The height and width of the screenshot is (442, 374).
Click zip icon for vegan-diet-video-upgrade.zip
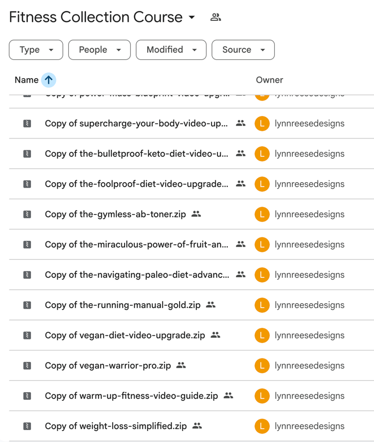(27, 335)
